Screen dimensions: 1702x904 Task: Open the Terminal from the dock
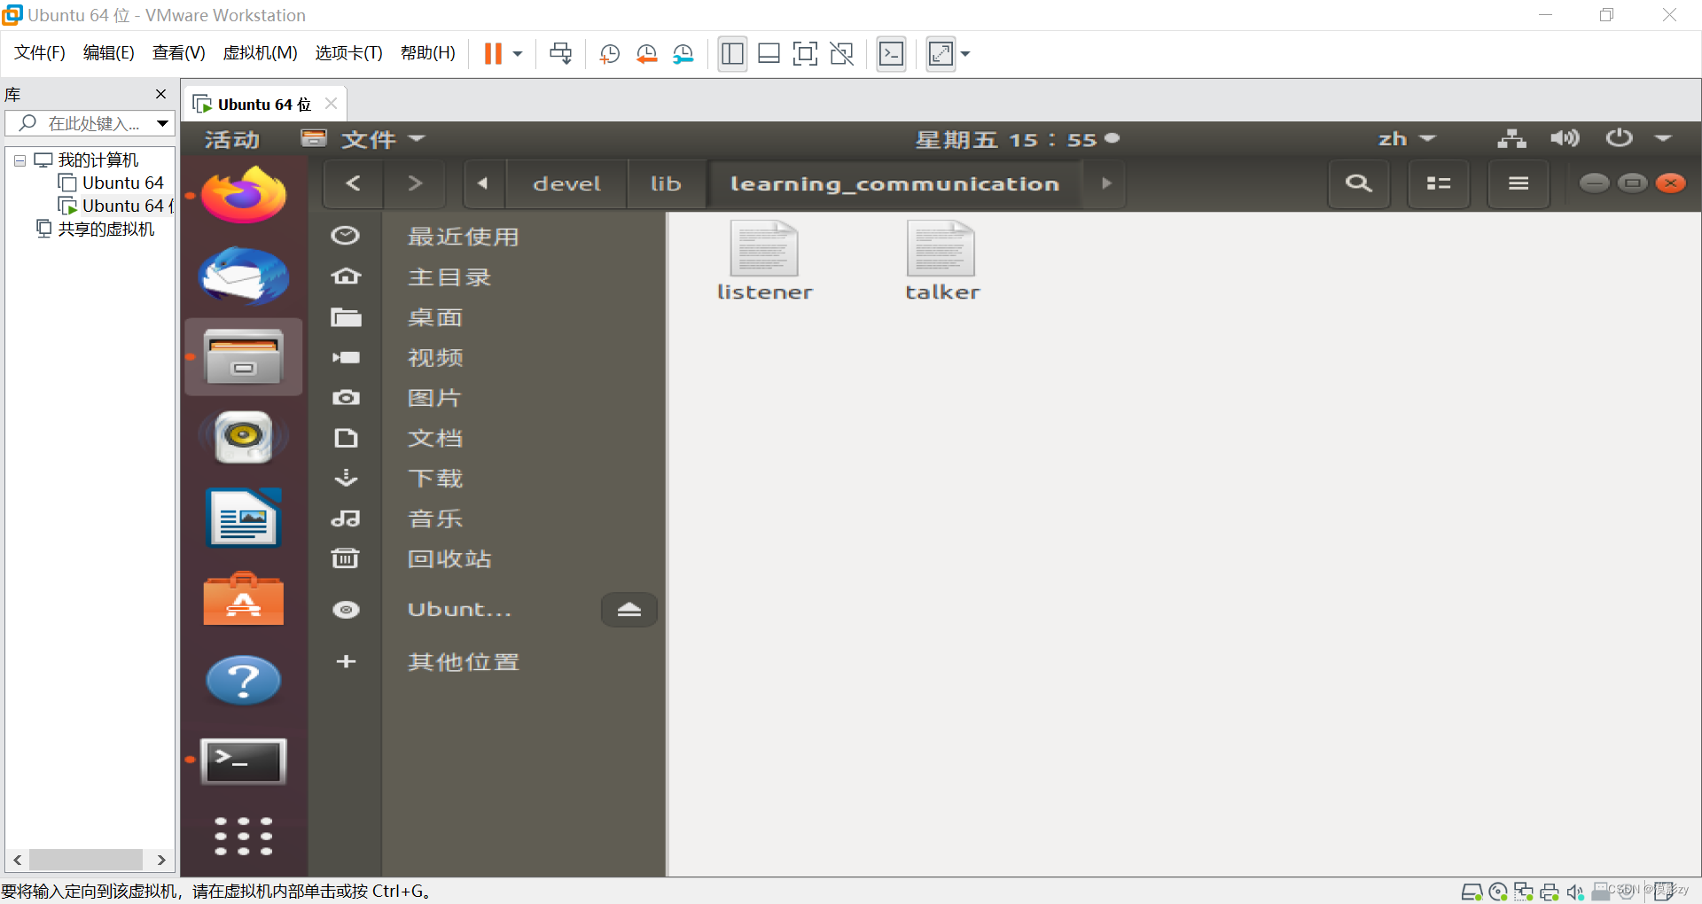point(244,760)
